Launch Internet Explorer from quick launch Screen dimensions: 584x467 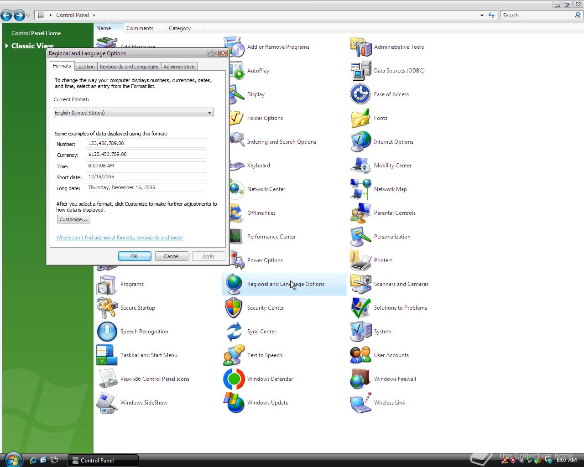point(33,460)
